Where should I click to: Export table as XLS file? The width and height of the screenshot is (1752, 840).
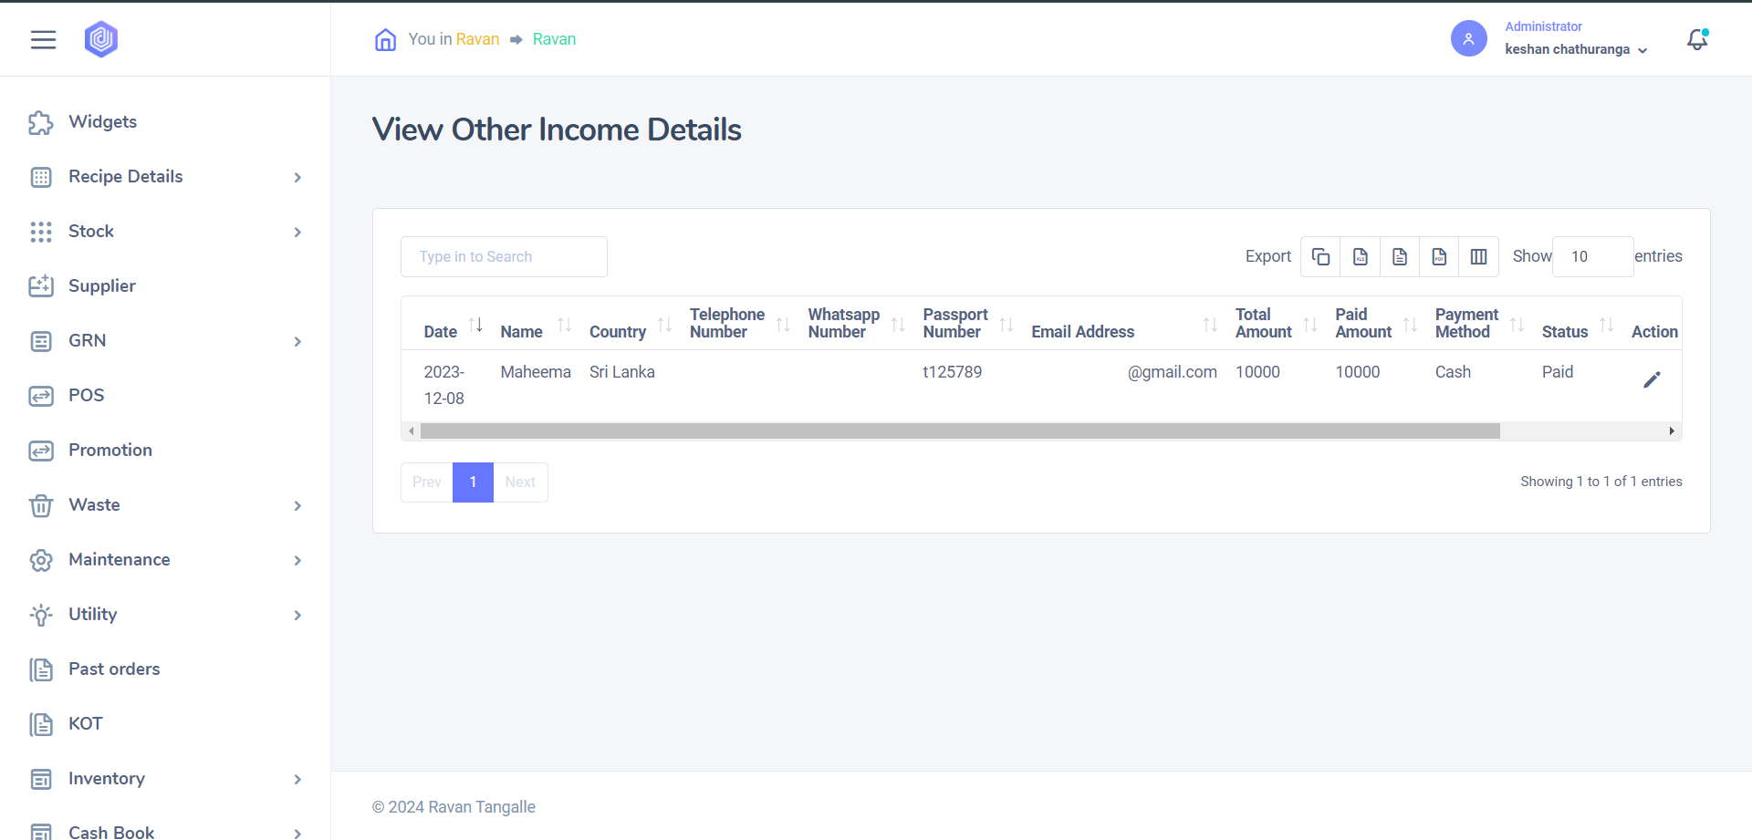pyautogui.click(x=1360, y=256)
